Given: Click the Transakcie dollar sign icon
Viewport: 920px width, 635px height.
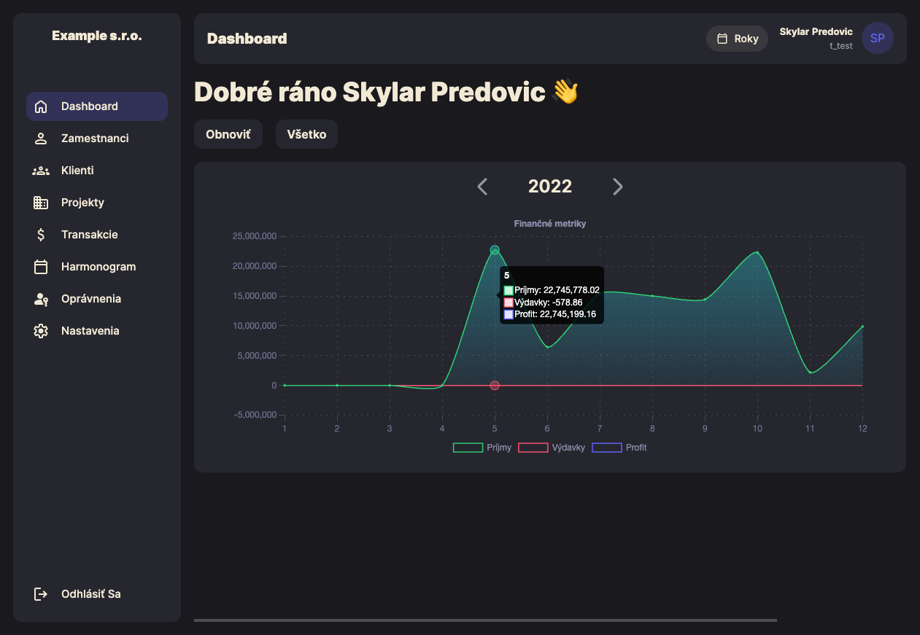Looking at the screenshot, I should (41, 235).
